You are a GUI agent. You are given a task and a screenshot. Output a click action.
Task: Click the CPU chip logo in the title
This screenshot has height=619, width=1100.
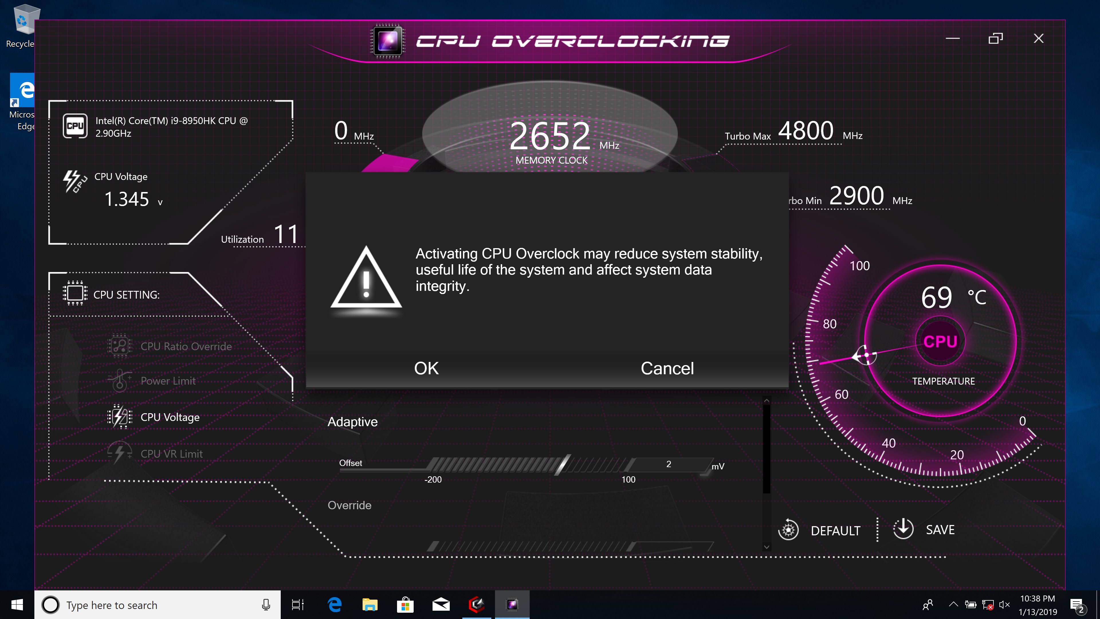tap(388, 42)
